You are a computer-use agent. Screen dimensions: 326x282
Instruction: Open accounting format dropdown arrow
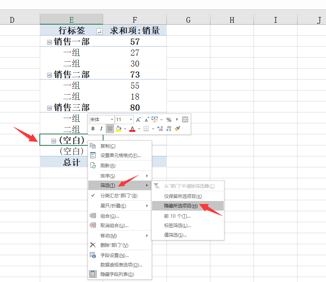pyautogui.click(x=161, y=120)
